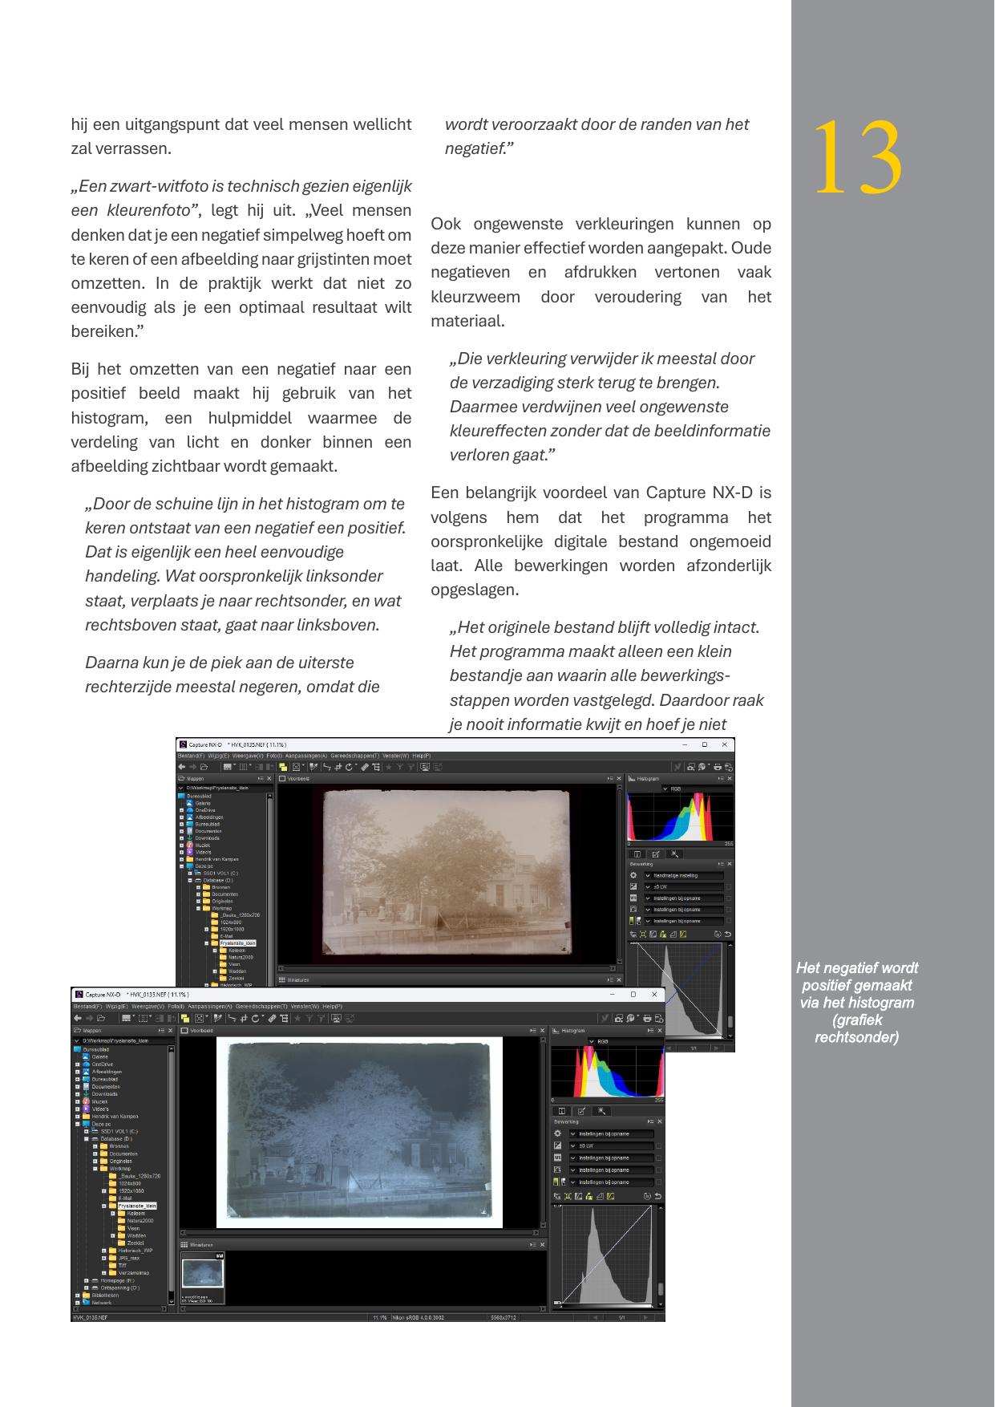
Task: Expand the Bronnen folder in front window tree
Action: click(x=95, y=1145)
